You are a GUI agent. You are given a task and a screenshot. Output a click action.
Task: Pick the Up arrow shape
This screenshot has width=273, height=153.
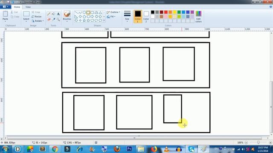(100, 17)
